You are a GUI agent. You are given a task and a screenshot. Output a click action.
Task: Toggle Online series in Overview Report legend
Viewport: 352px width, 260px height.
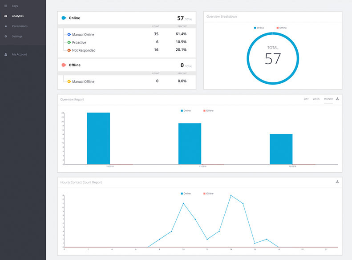(186, 111)
